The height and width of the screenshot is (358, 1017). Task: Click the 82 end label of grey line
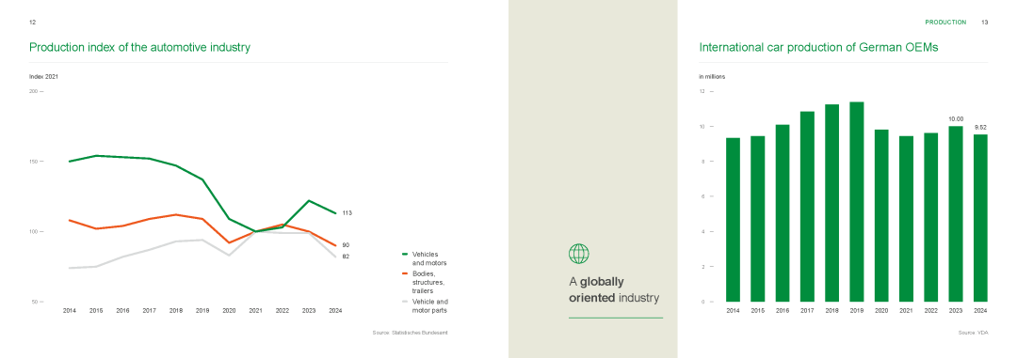(x=346, y=257)
